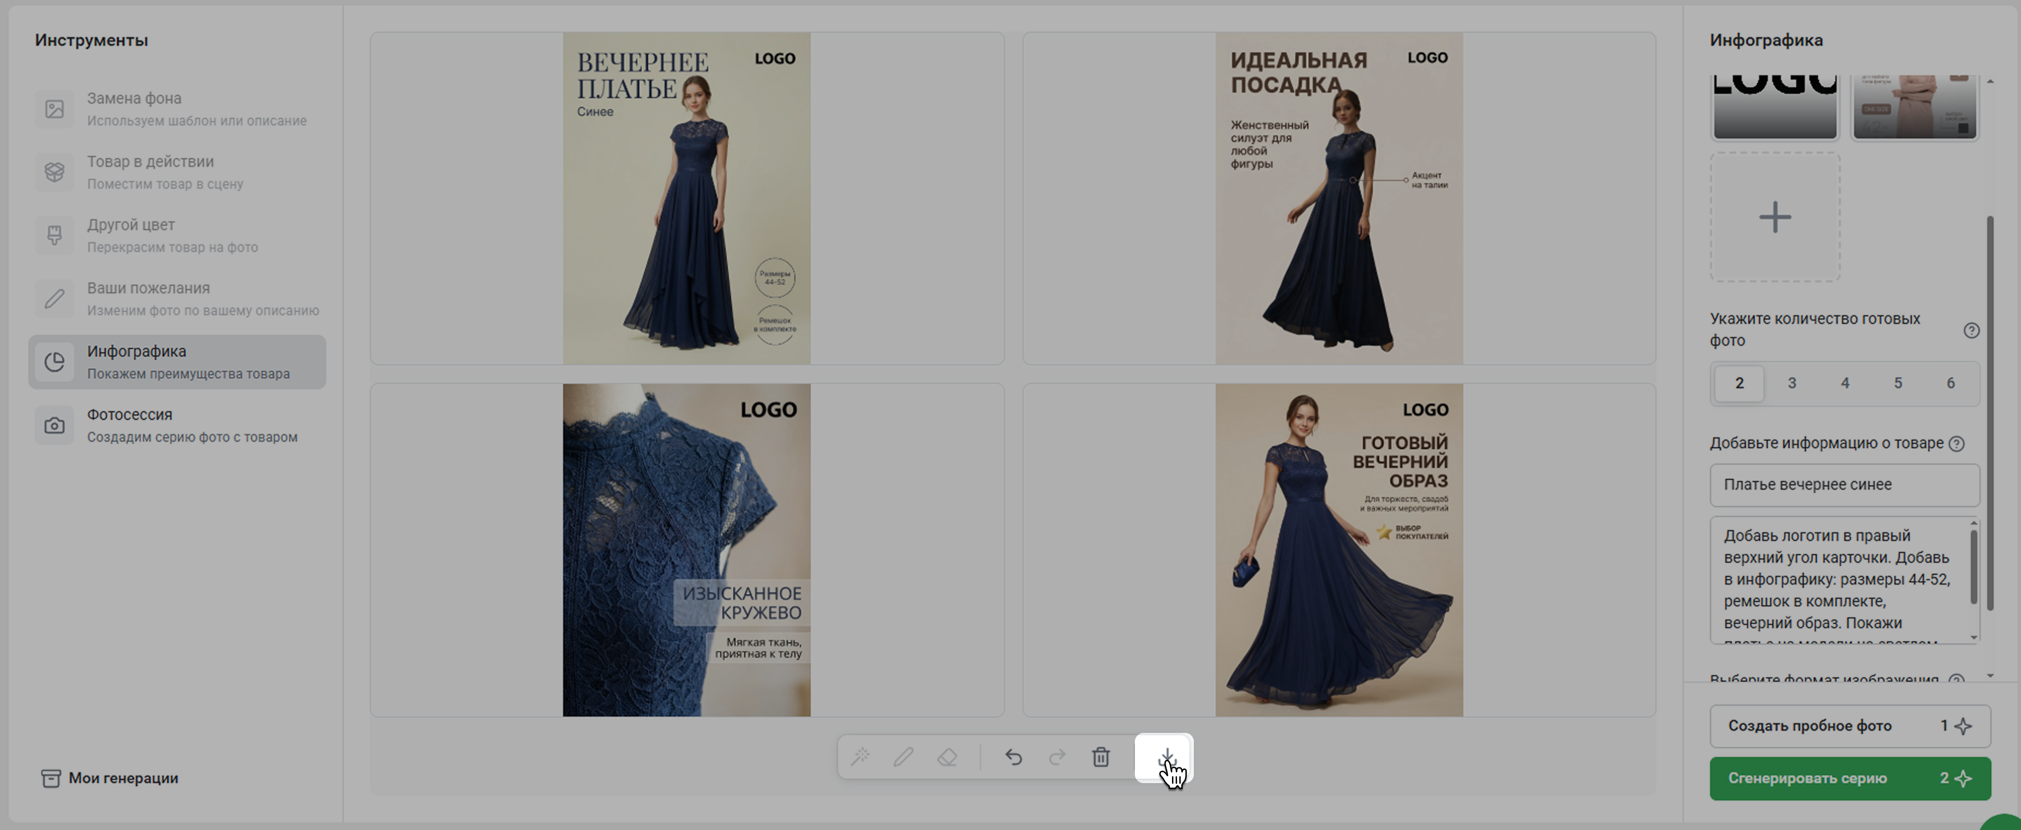Viewport: 2021px width, 830px height.
Task: Click the download icon
Action: click(1165, 756)
